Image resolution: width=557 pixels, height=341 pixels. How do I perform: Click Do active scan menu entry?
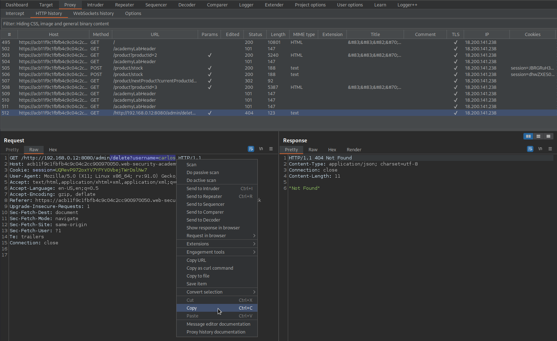click(x=217, y=180)
